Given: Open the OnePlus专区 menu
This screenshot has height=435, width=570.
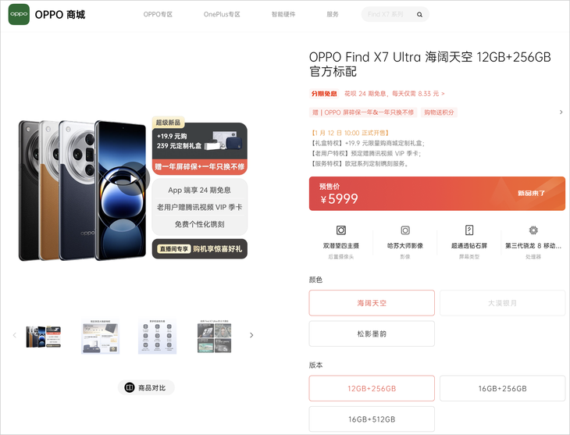Looking at the screenshot, I should click(222, 15).
